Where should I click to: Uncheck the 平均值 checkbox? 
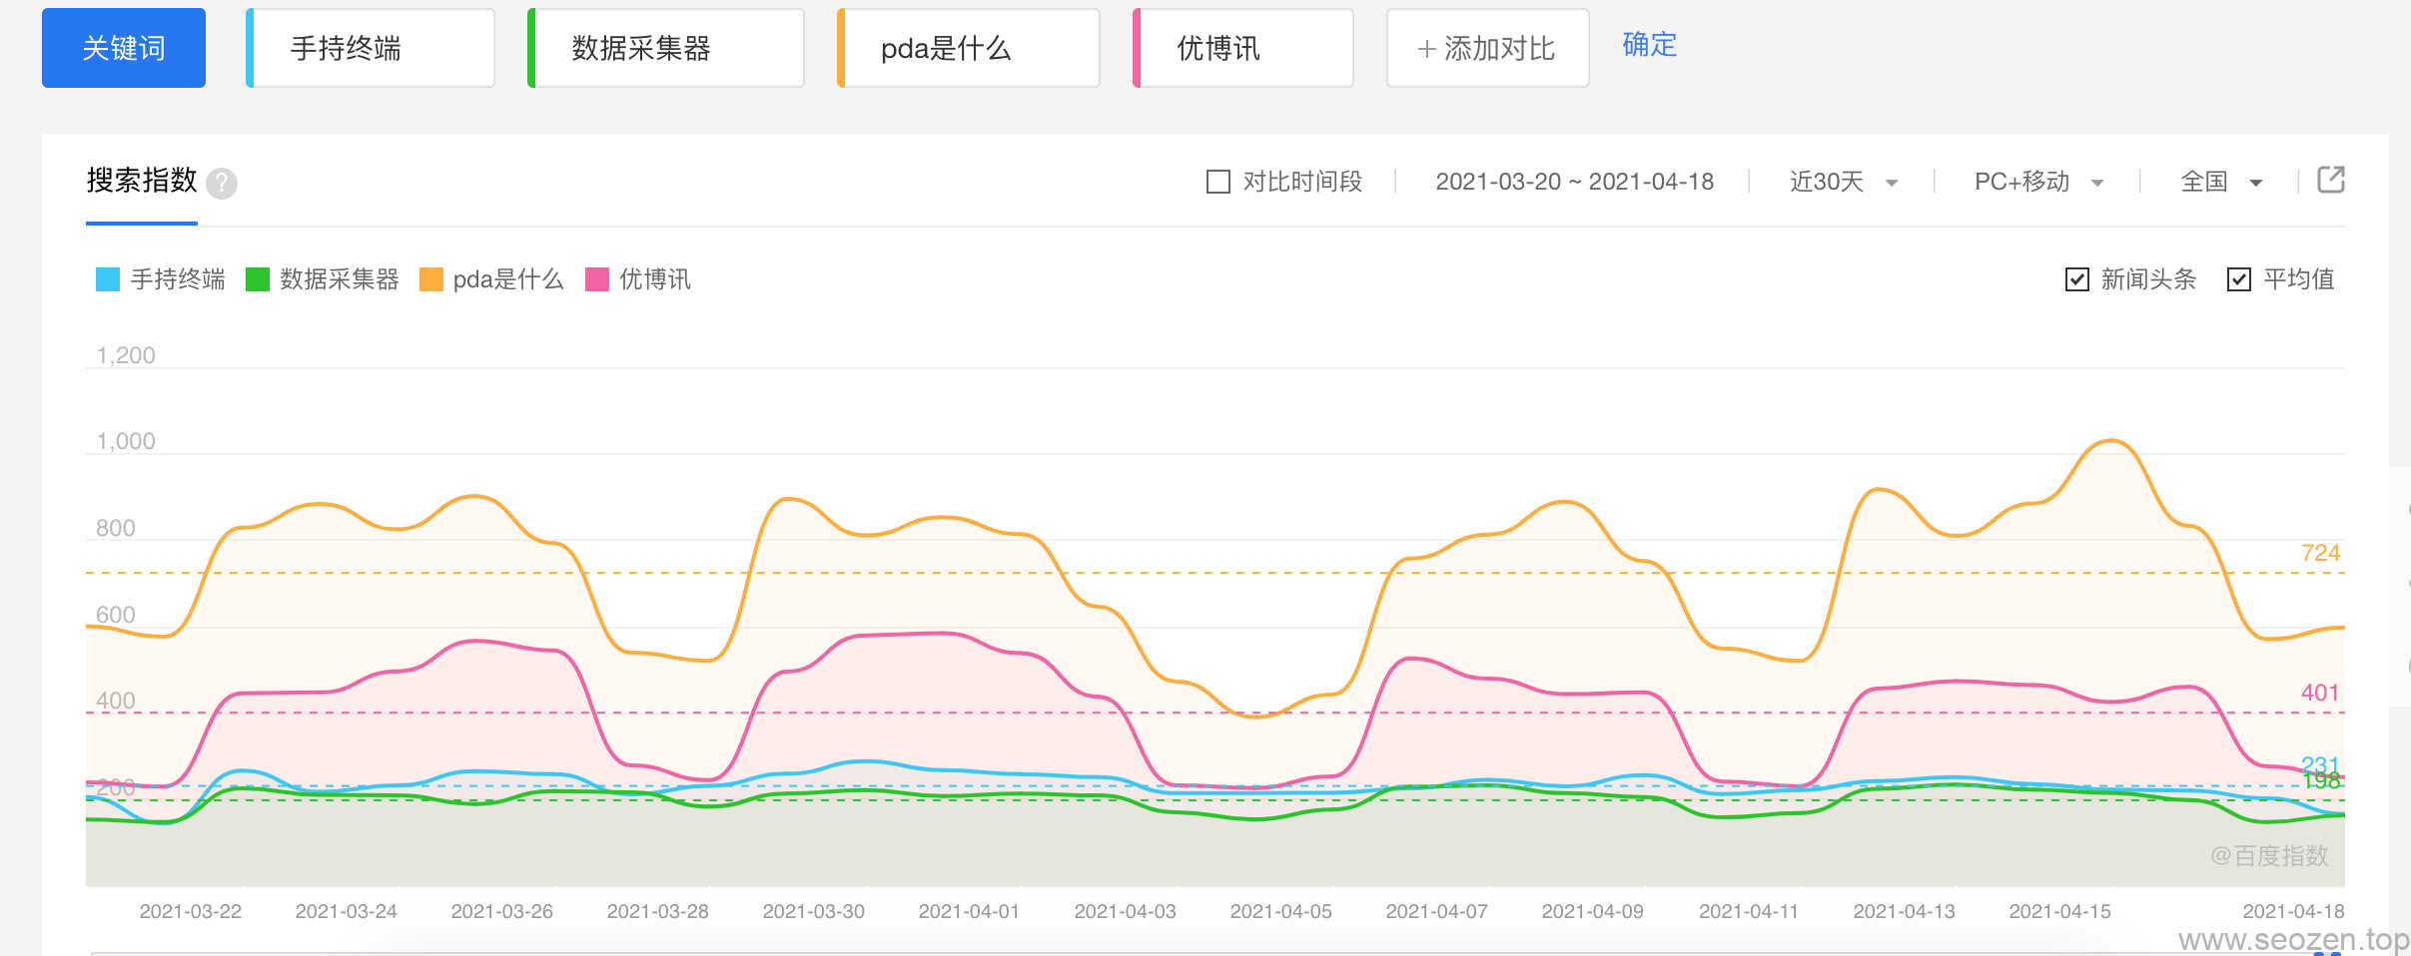[2237, 279]
